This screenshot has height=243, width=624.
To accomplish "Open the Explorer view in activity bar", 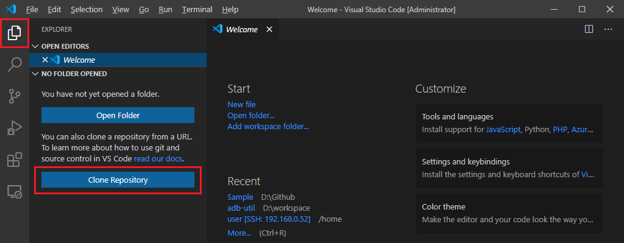I will [x=15, y=33].
